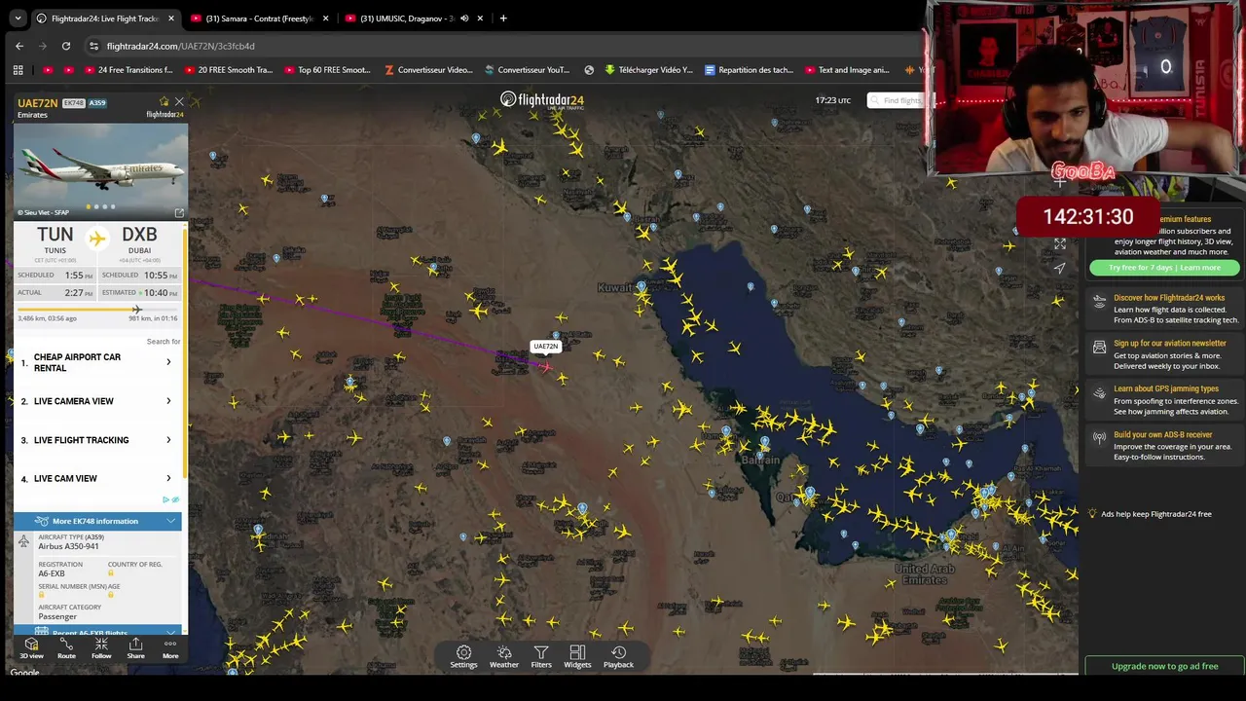Open flight Playback
This screenshot has height=701, width=1246.
coord(618,657)
